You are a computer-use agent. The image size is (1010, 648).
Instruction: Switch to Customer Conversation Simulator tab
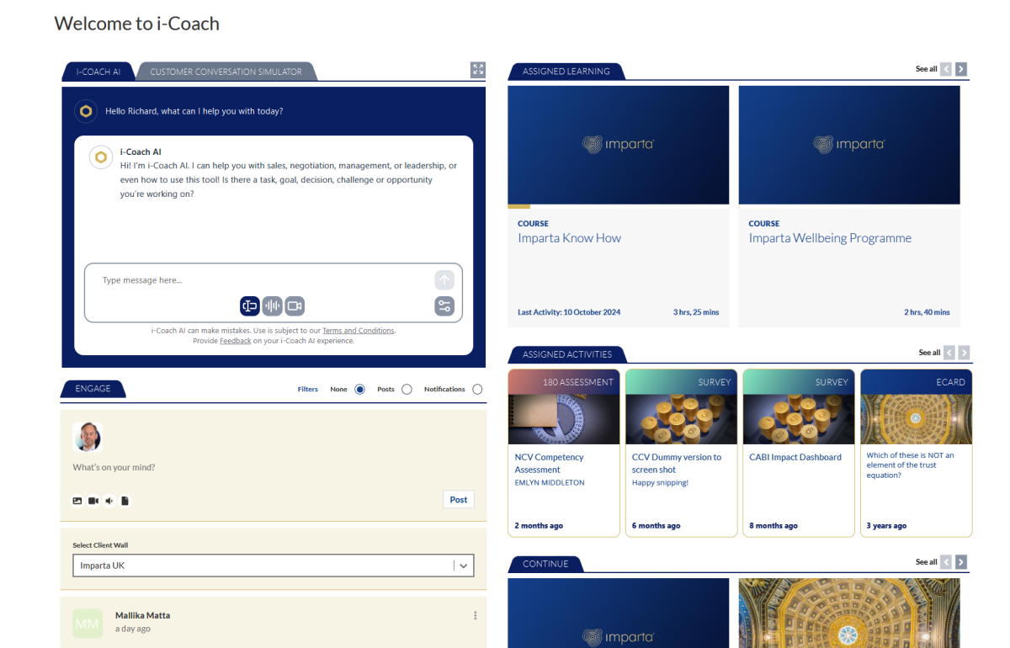tap(226, 72)
